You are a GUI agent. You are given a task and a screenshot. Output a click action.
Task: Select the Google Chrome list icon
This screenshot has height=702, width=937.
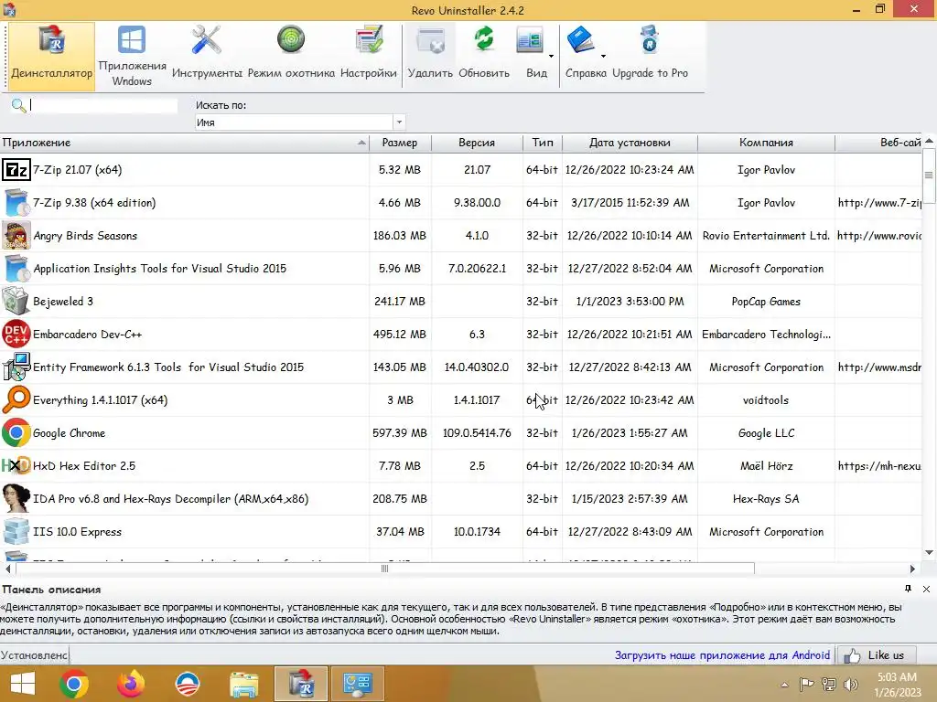(x=16, y=432)
